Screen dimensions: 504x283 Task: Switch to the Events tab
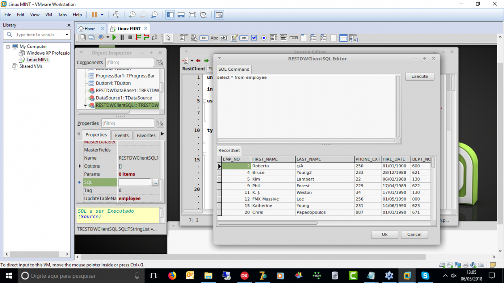click(122, 135)
